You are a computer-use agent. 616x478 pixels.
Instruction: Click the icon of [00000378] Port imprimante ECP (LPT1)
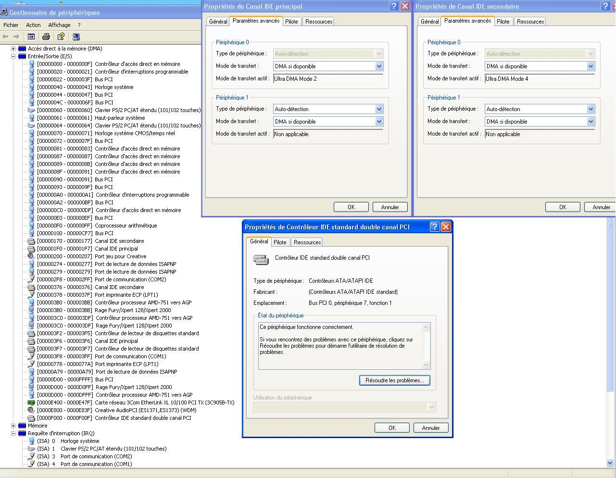pyautogui.click(x=31, y=295)
